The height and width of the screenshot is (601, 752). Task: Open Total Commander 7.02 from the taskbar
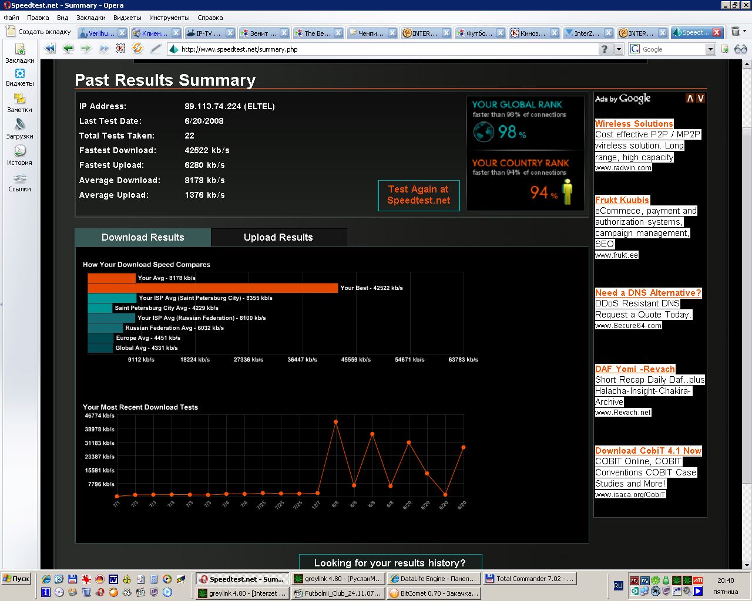click(x=529, y=579)
